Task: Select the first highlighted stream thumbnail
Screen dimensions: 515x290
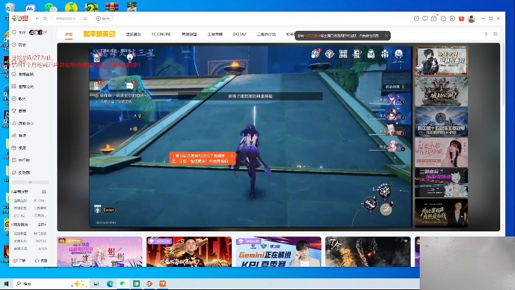Action: coord(442,61)
